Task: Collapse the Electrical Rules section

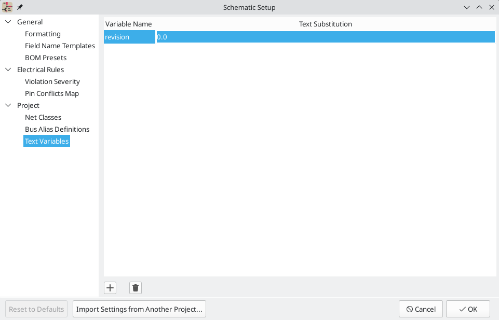Action: coord(7,69)
